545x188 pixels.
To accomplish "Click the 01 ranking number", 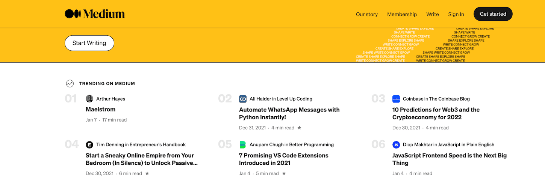I will [x=71, y=99].
